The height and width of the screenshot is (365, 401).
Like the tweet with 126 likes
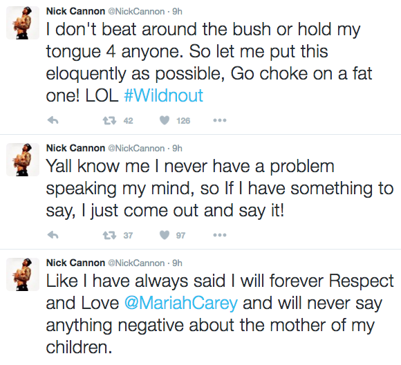165,120
